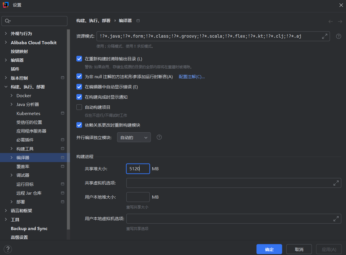Image resolution: width=346 pixels, height=255 pixels.
Task: Open the 并行编译独立模块 dropdown
Action: click(134, 137)
